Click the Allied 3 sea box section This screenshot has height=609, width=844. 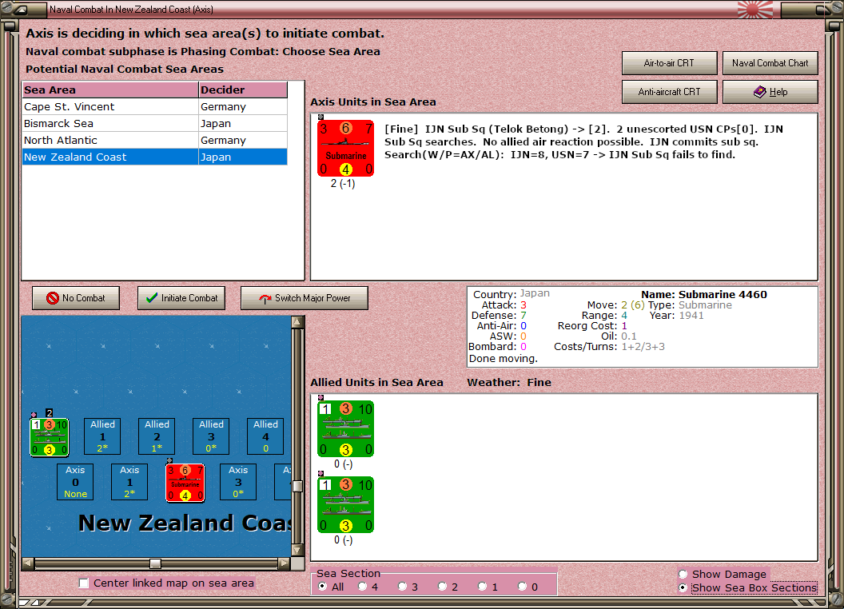211,436
